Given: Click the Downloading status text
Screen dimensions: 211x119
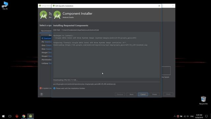Looking at the screenshot, I should point(65,80).
